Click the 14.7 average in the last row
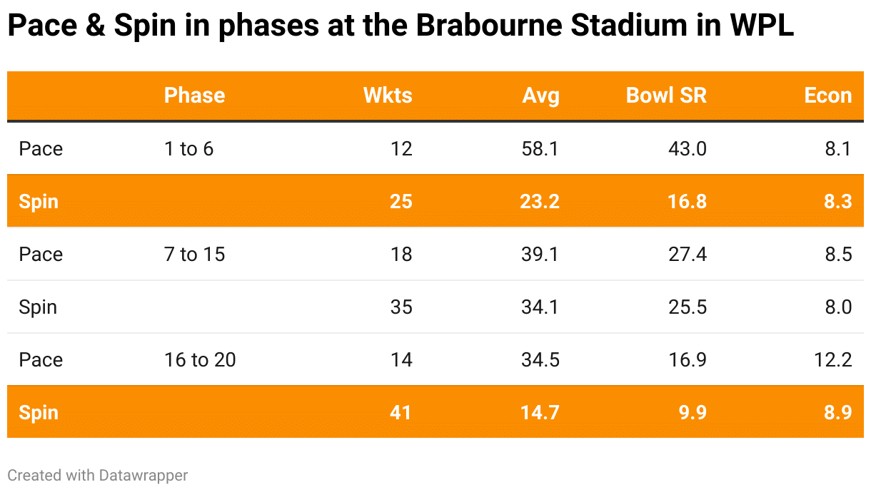871x492 pixels. tap(540, 413)
